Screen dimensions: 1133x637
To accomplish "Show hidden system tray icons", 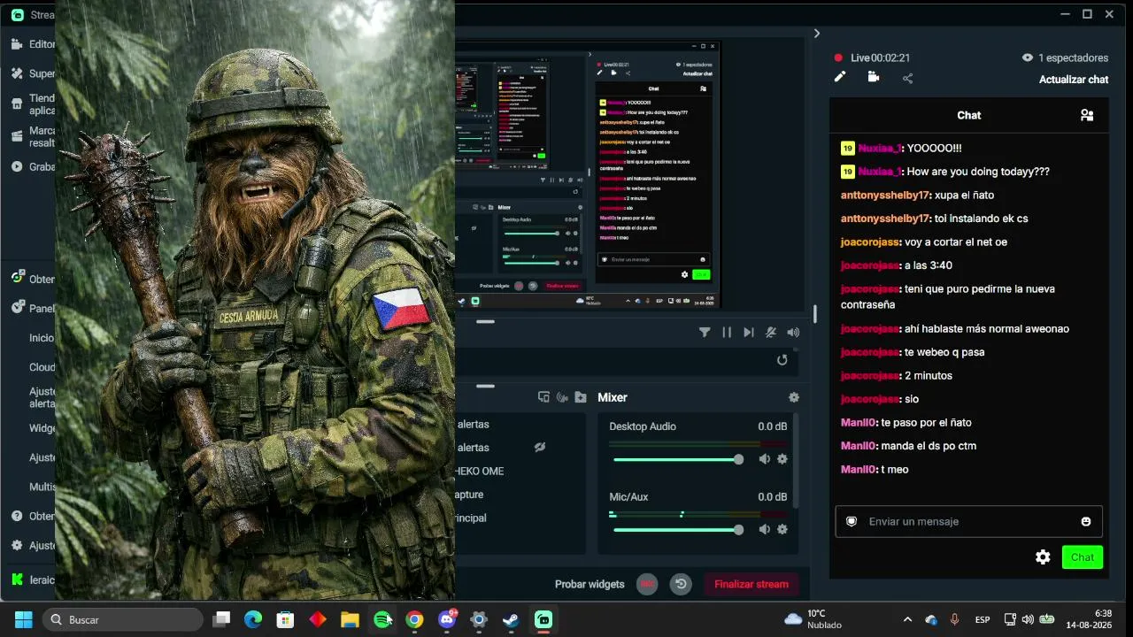I will pos(907,619).
